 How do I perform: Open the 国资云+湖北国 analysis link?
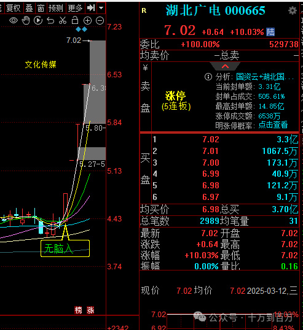[265, 77]
